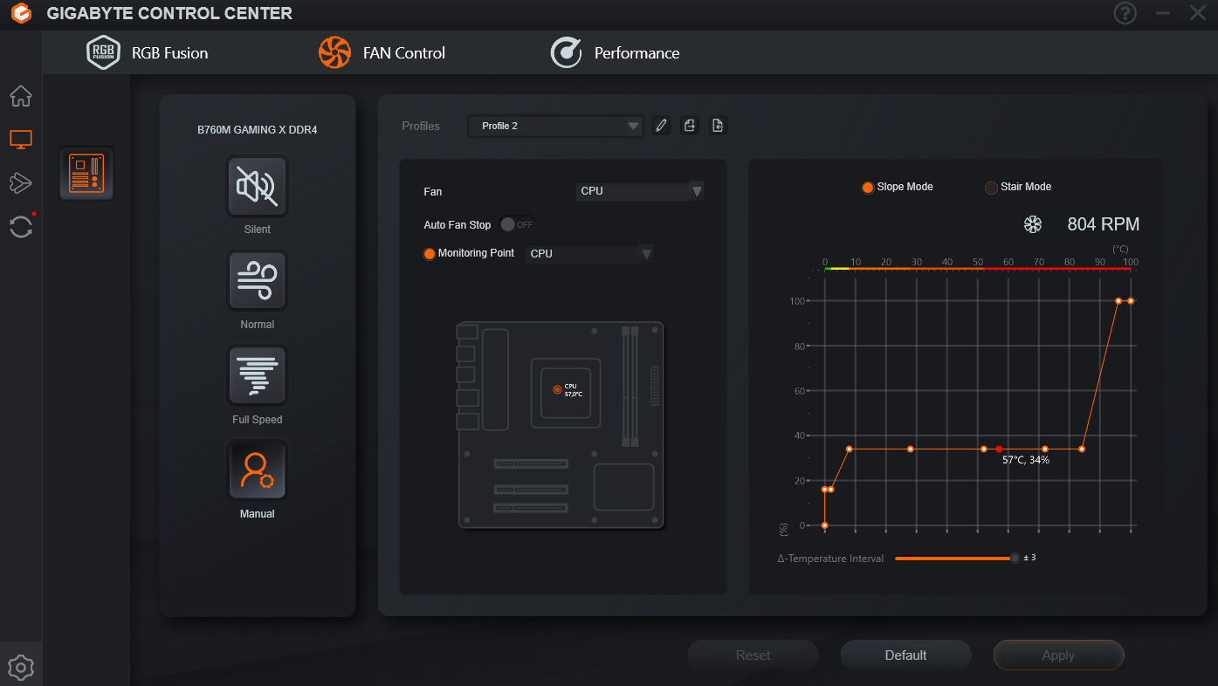Click the Apply button
Viewport: 1218px width, 686px height.
[1058, 655]
